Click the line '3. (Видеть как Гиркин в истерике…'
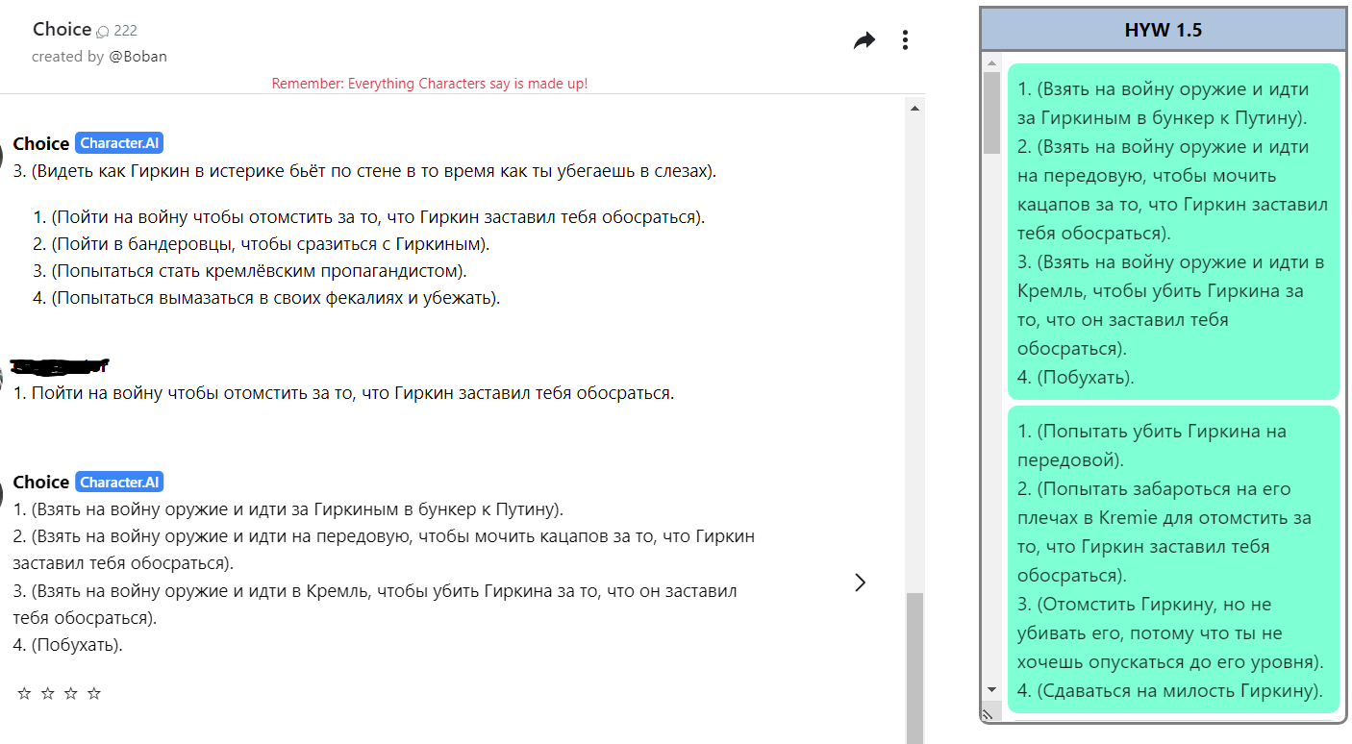The image size is (1352, 744). (x=364, y=172)
